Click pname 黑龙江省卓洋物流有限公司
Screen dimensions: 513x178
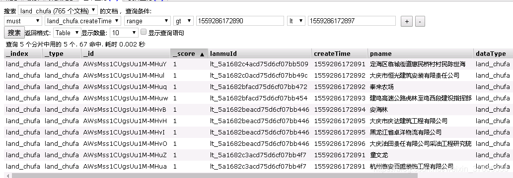click(x=406, y=133)
